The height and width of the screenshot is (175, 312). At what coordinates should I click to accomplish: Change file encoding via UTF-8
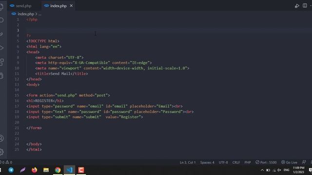pyautogui.click(x=223, y=162)
